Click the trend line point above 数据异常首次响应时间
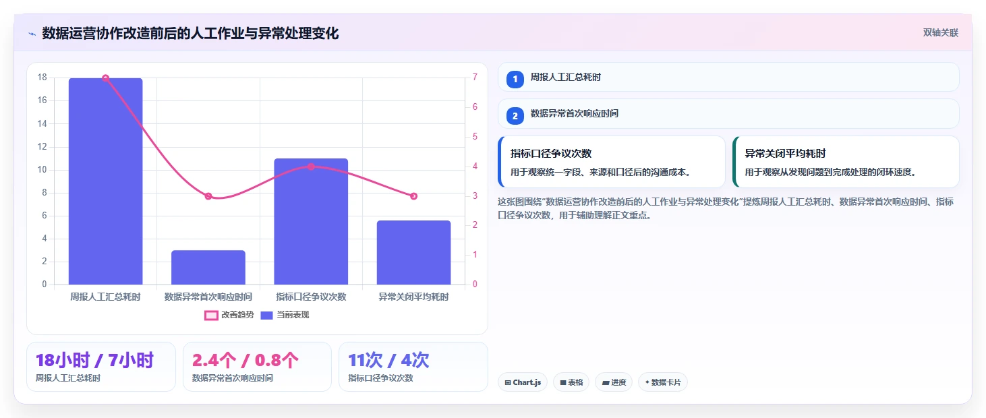Viewport: 986px width, 418px height. coord(208,196)
